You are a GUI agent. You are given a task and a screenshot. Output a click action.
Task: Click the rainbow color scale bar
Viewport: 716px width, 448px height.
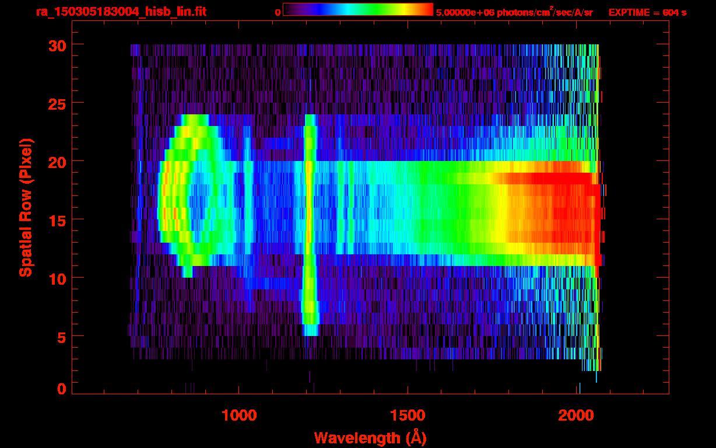[x=358, y=9]
